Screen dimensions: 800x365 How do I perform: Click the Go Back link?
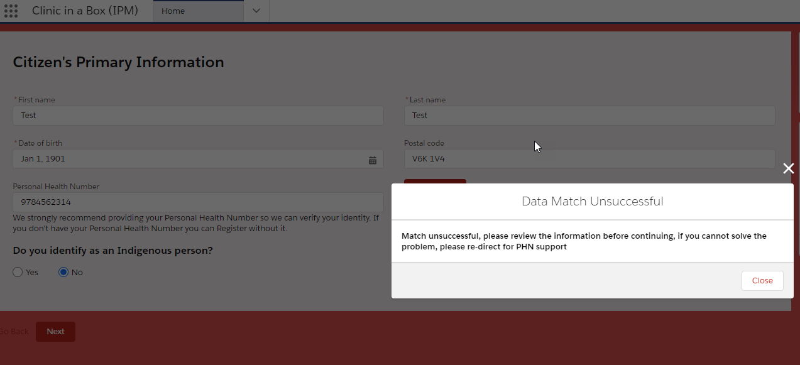[x=14, y=332]
